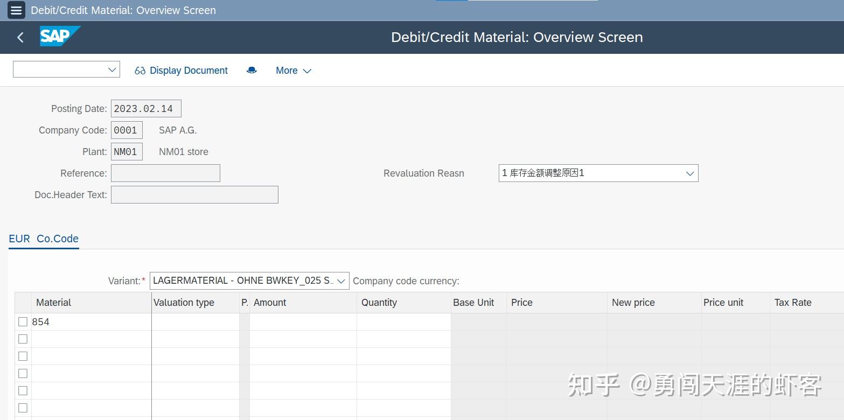Click the Tax Rate column header
The width and height of the screenshot is (844, 420).
coord(807,303)
